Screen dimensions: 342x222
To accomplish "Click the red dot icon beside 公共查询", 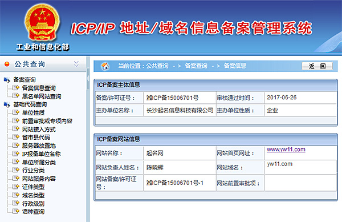I will coord(7,64).
